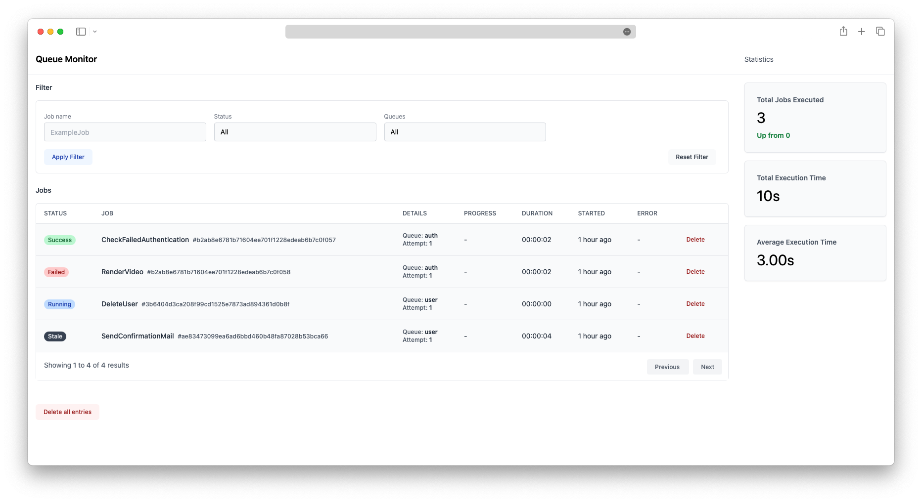
Task: Delete the CheckFailedAuthentication job
Action: pos(695,240)
